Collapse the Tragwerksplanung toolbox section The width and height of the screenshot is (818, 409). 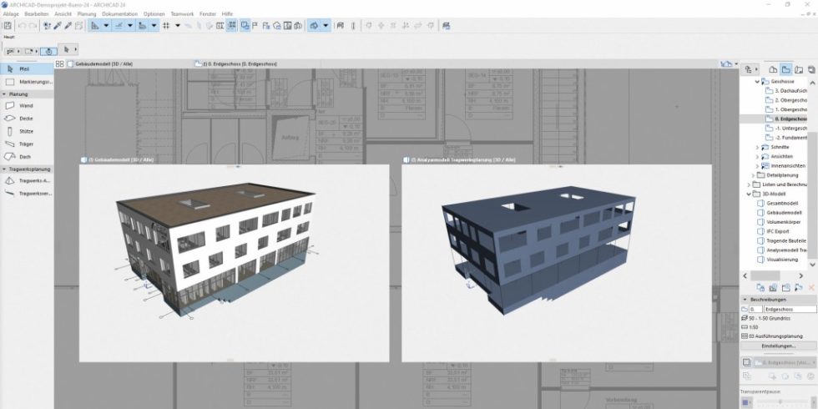(3, 169)
